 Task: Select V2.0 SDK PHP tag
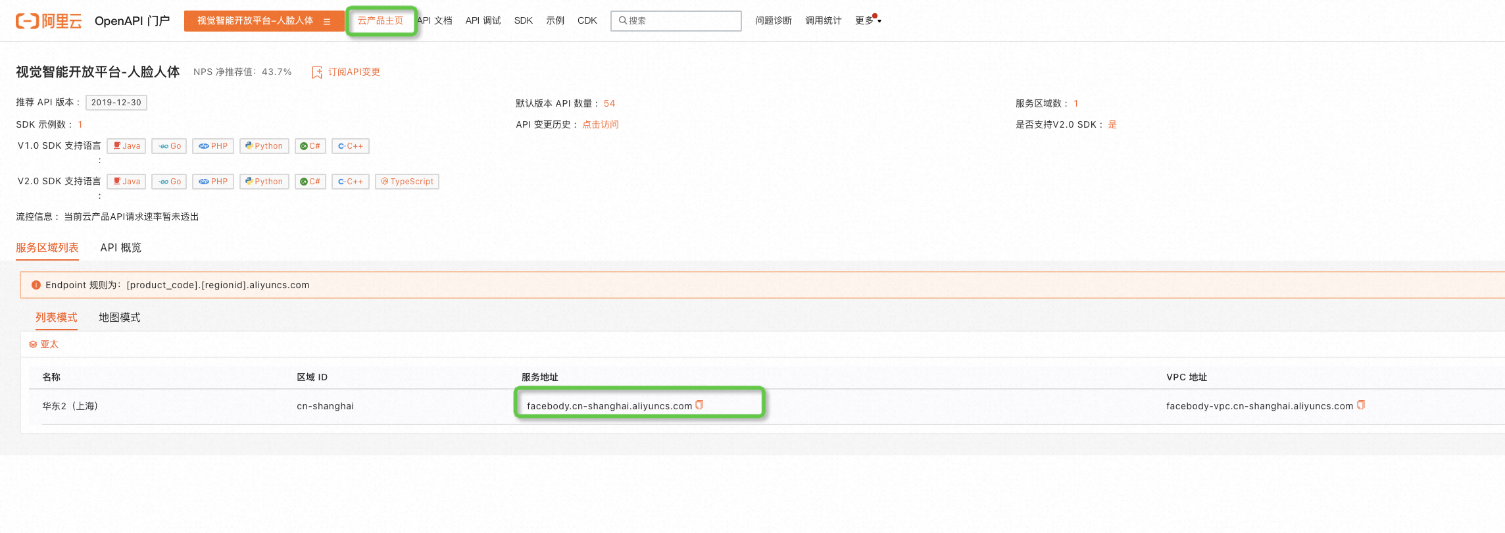(x=213, y=182)
